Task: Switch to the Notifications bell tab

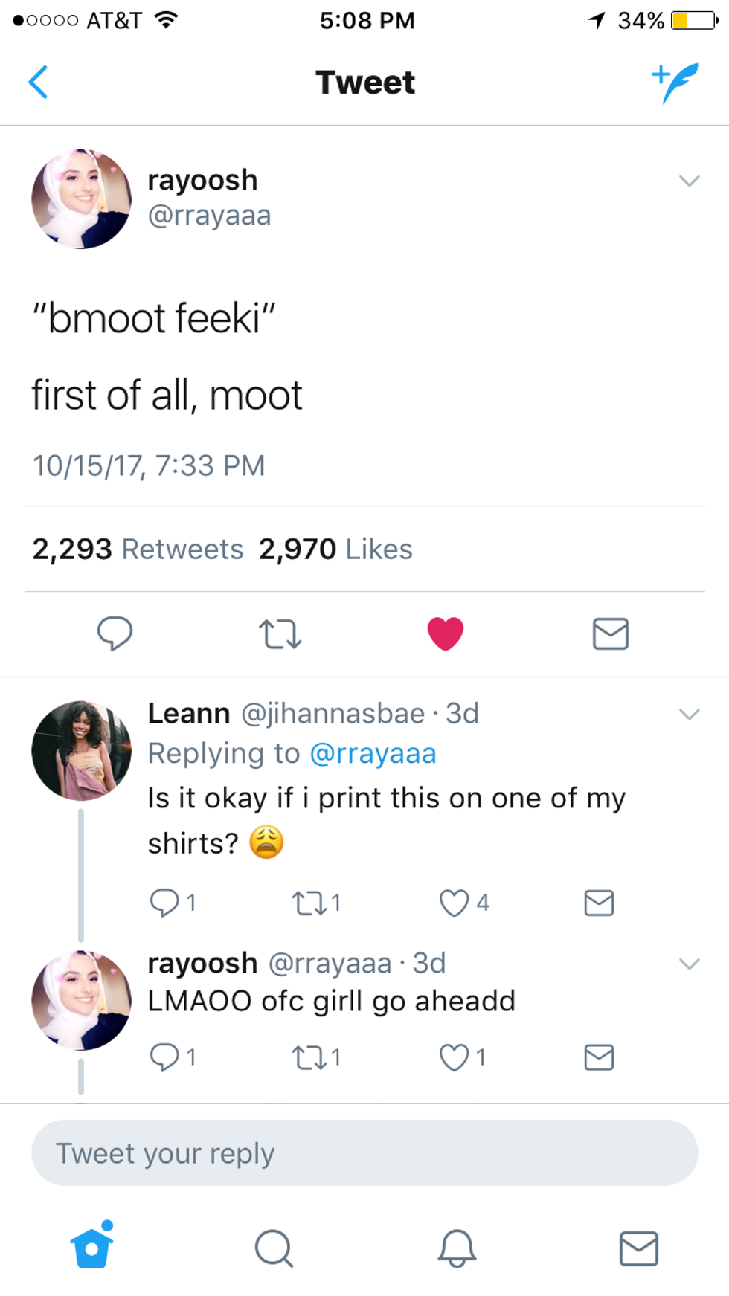Action: pos(457,1247)
